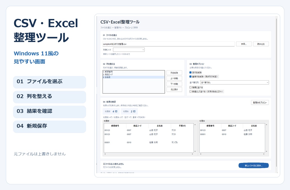Save with 新しいファイルに保存... button
Viewport: 290px width, 190px height.
[253, 165]
